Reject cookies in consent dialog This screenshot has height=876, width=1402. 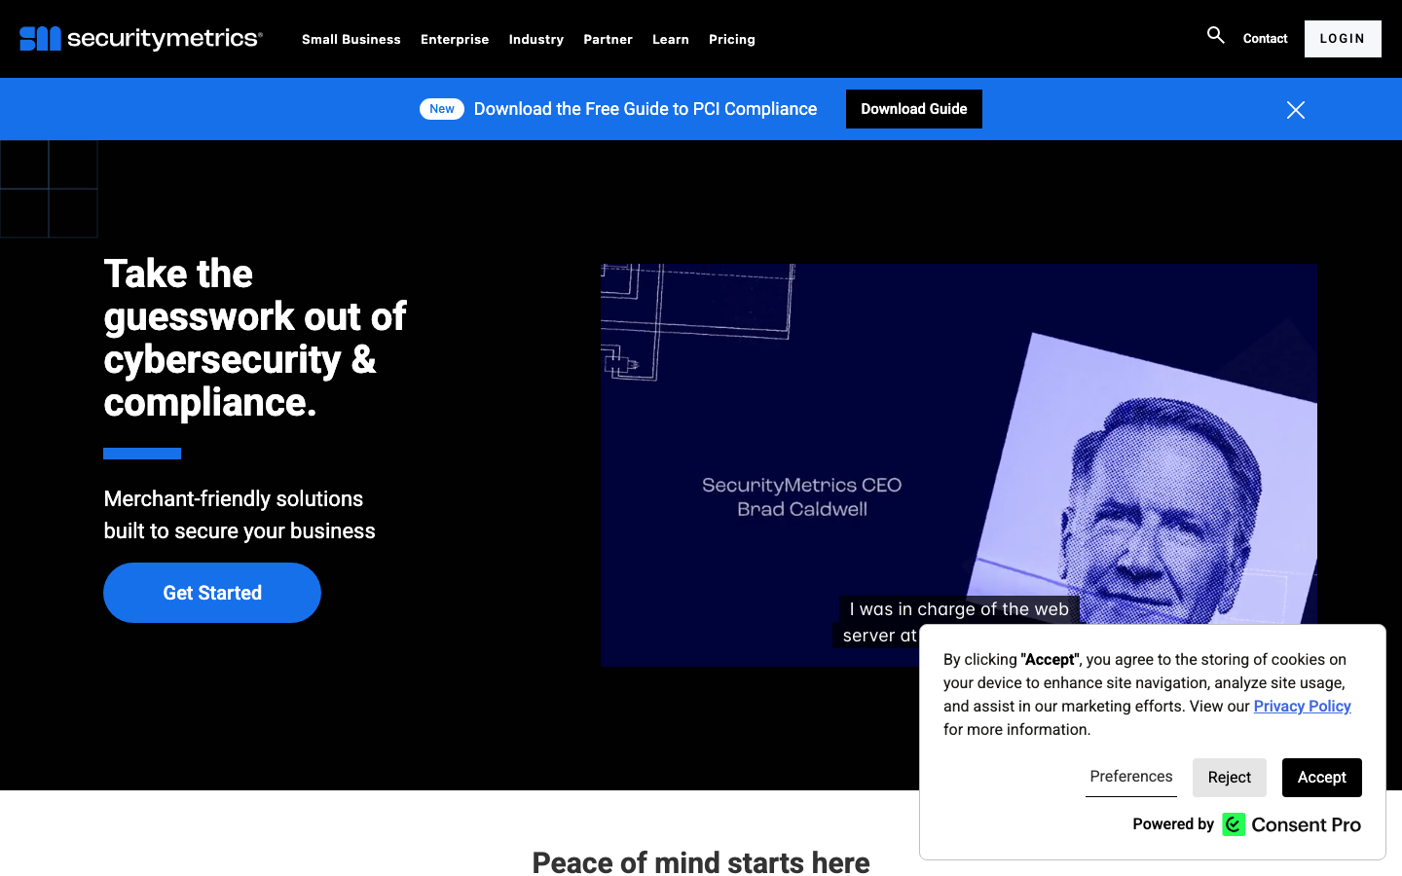(1230, 778)
